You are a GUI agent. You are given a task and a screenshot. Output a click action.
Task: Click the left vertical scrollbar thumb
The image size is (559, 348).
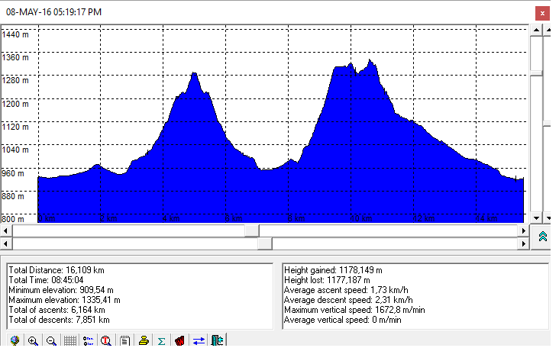pyautogui.click(x=536, y=55)
